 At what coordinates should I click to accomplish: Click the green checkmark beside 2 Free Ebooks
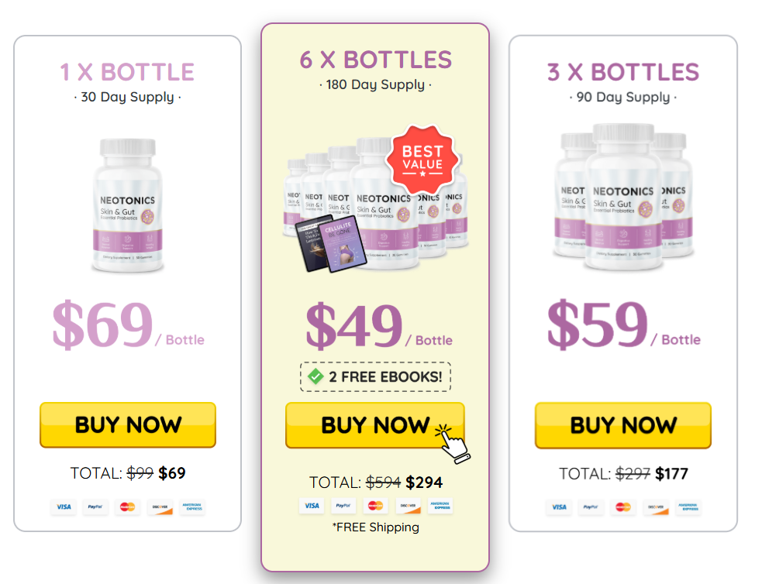click(x=315, y=376)
